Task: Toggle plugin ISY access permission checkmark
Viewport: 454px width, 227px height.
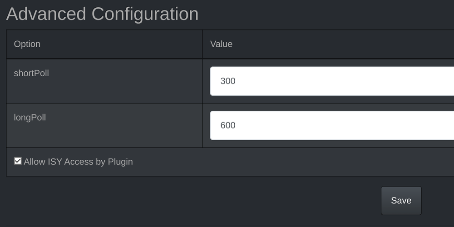Action: (18, 161)
